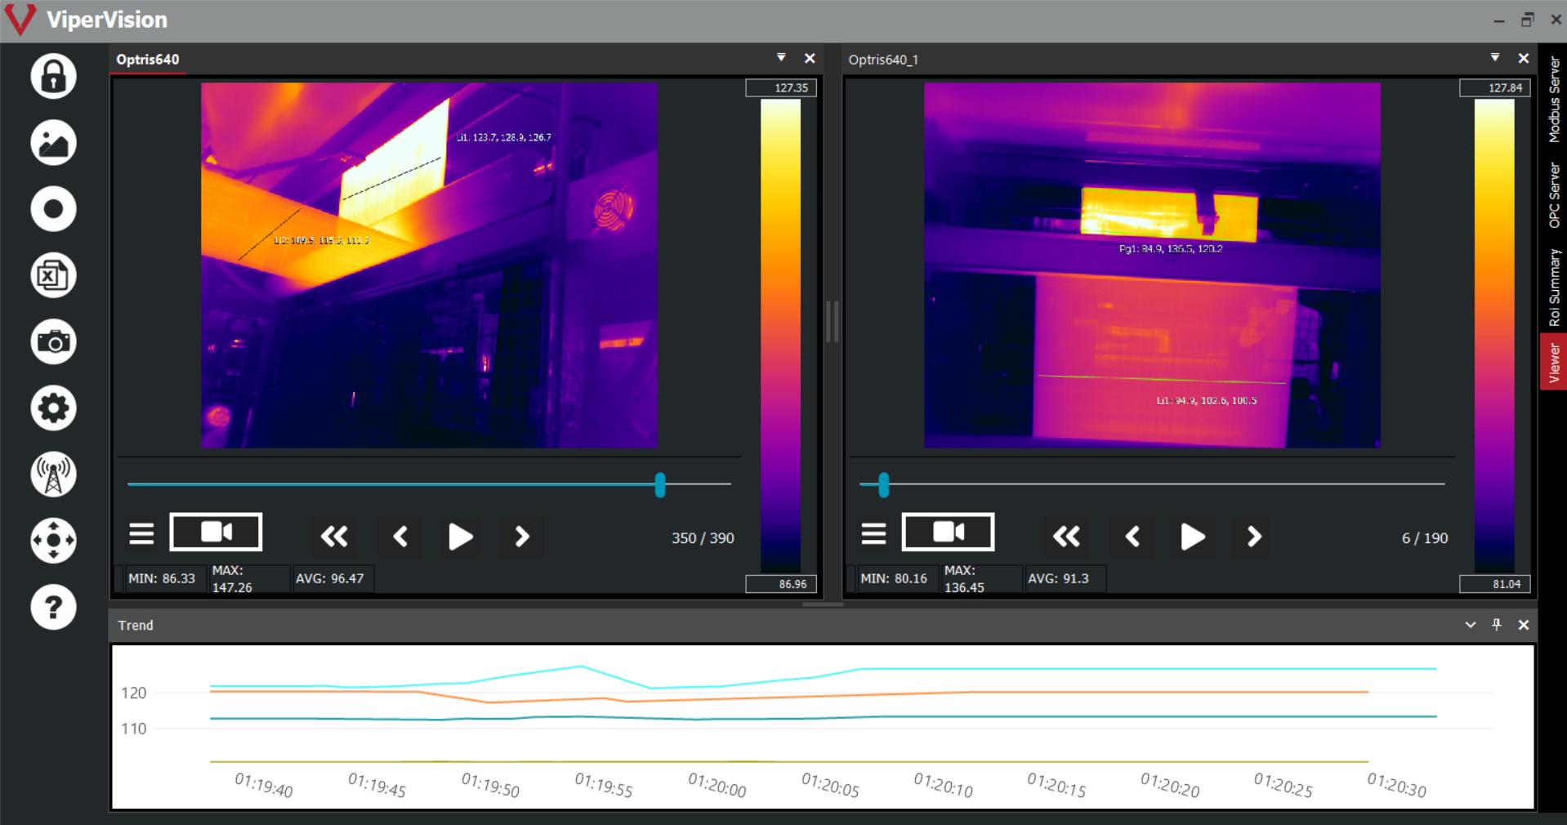
Task: Click the Excel export icon
Action: pos(54,275)
